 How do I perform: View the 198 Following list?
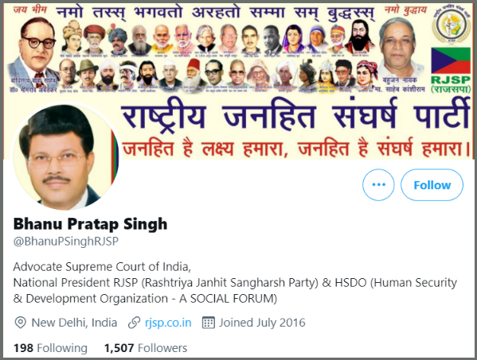[50, 348]
